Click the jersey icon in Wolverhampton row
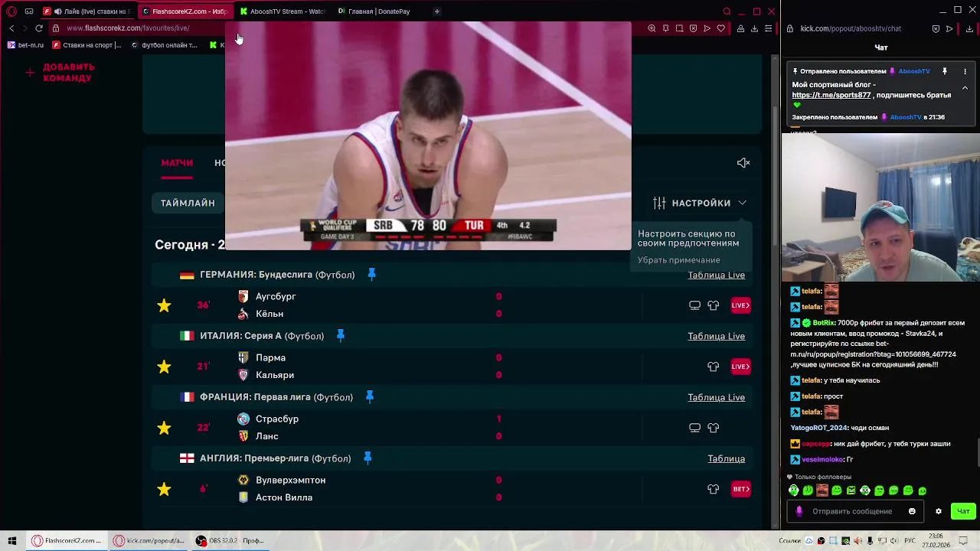The width and height of the screenshot is (980, 551). pos(713,489)
